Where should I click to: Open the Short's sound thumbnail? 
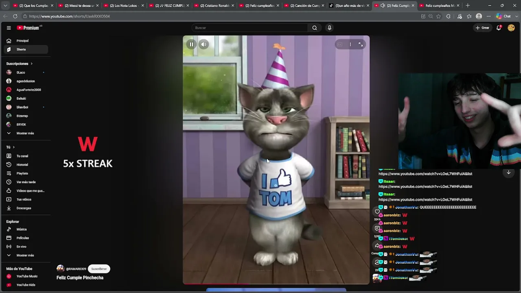coord(377,278)
